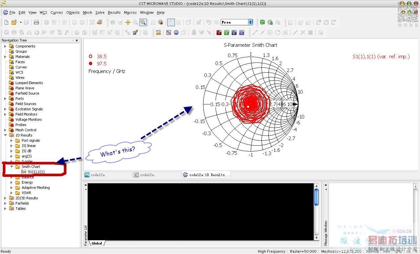Select the Global parameter list tab
This screenshot has width=420, height=254.
coord(96,243)
